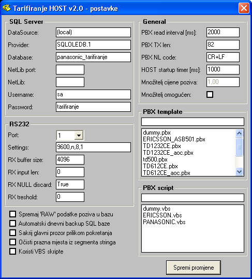
Task: Click the Tarifiranje app icon in title bar
Action: (x=7, y=8)
